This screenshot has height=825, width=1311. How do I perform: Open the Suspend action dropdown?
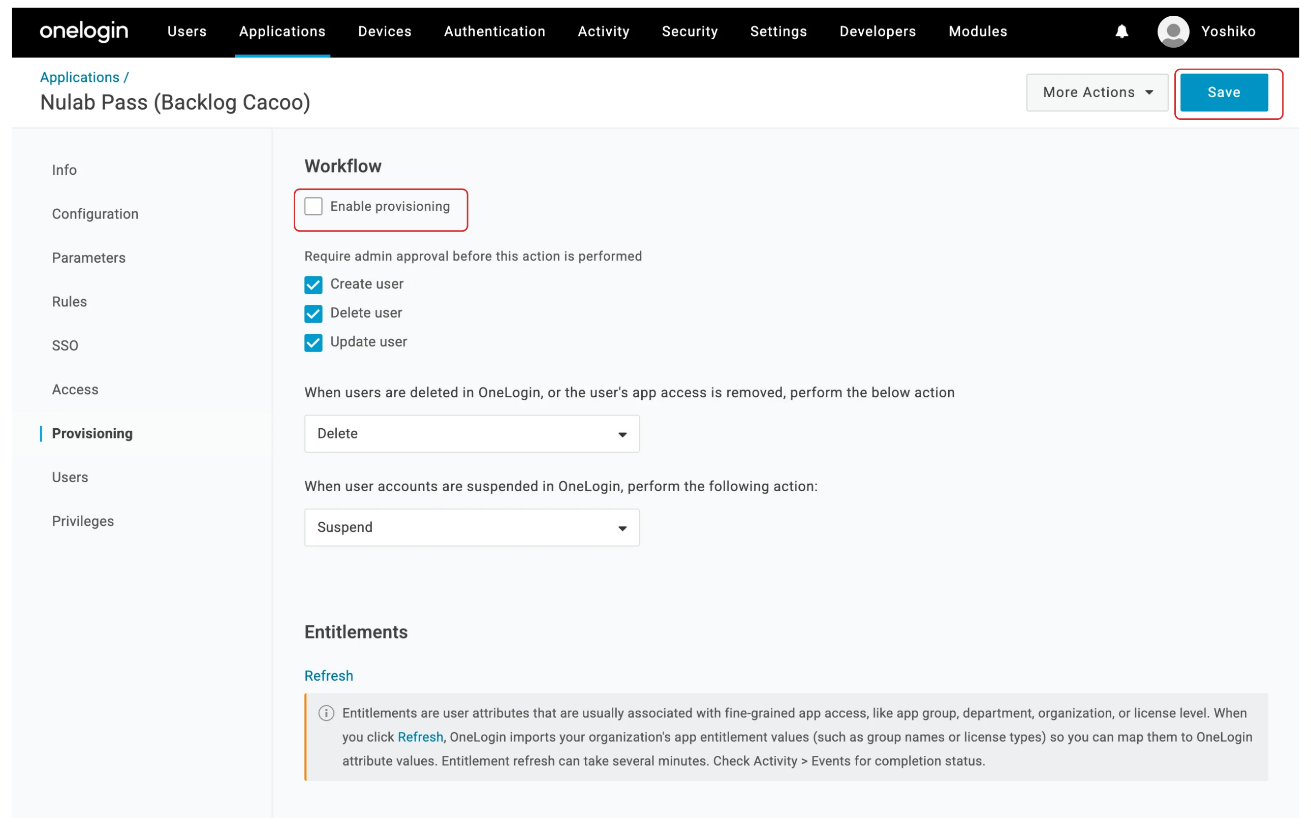[x=472, y=527]
